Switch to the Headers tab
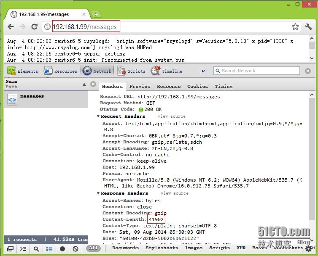The width and height of the screenshot is (318, 256). pos(112,86)
